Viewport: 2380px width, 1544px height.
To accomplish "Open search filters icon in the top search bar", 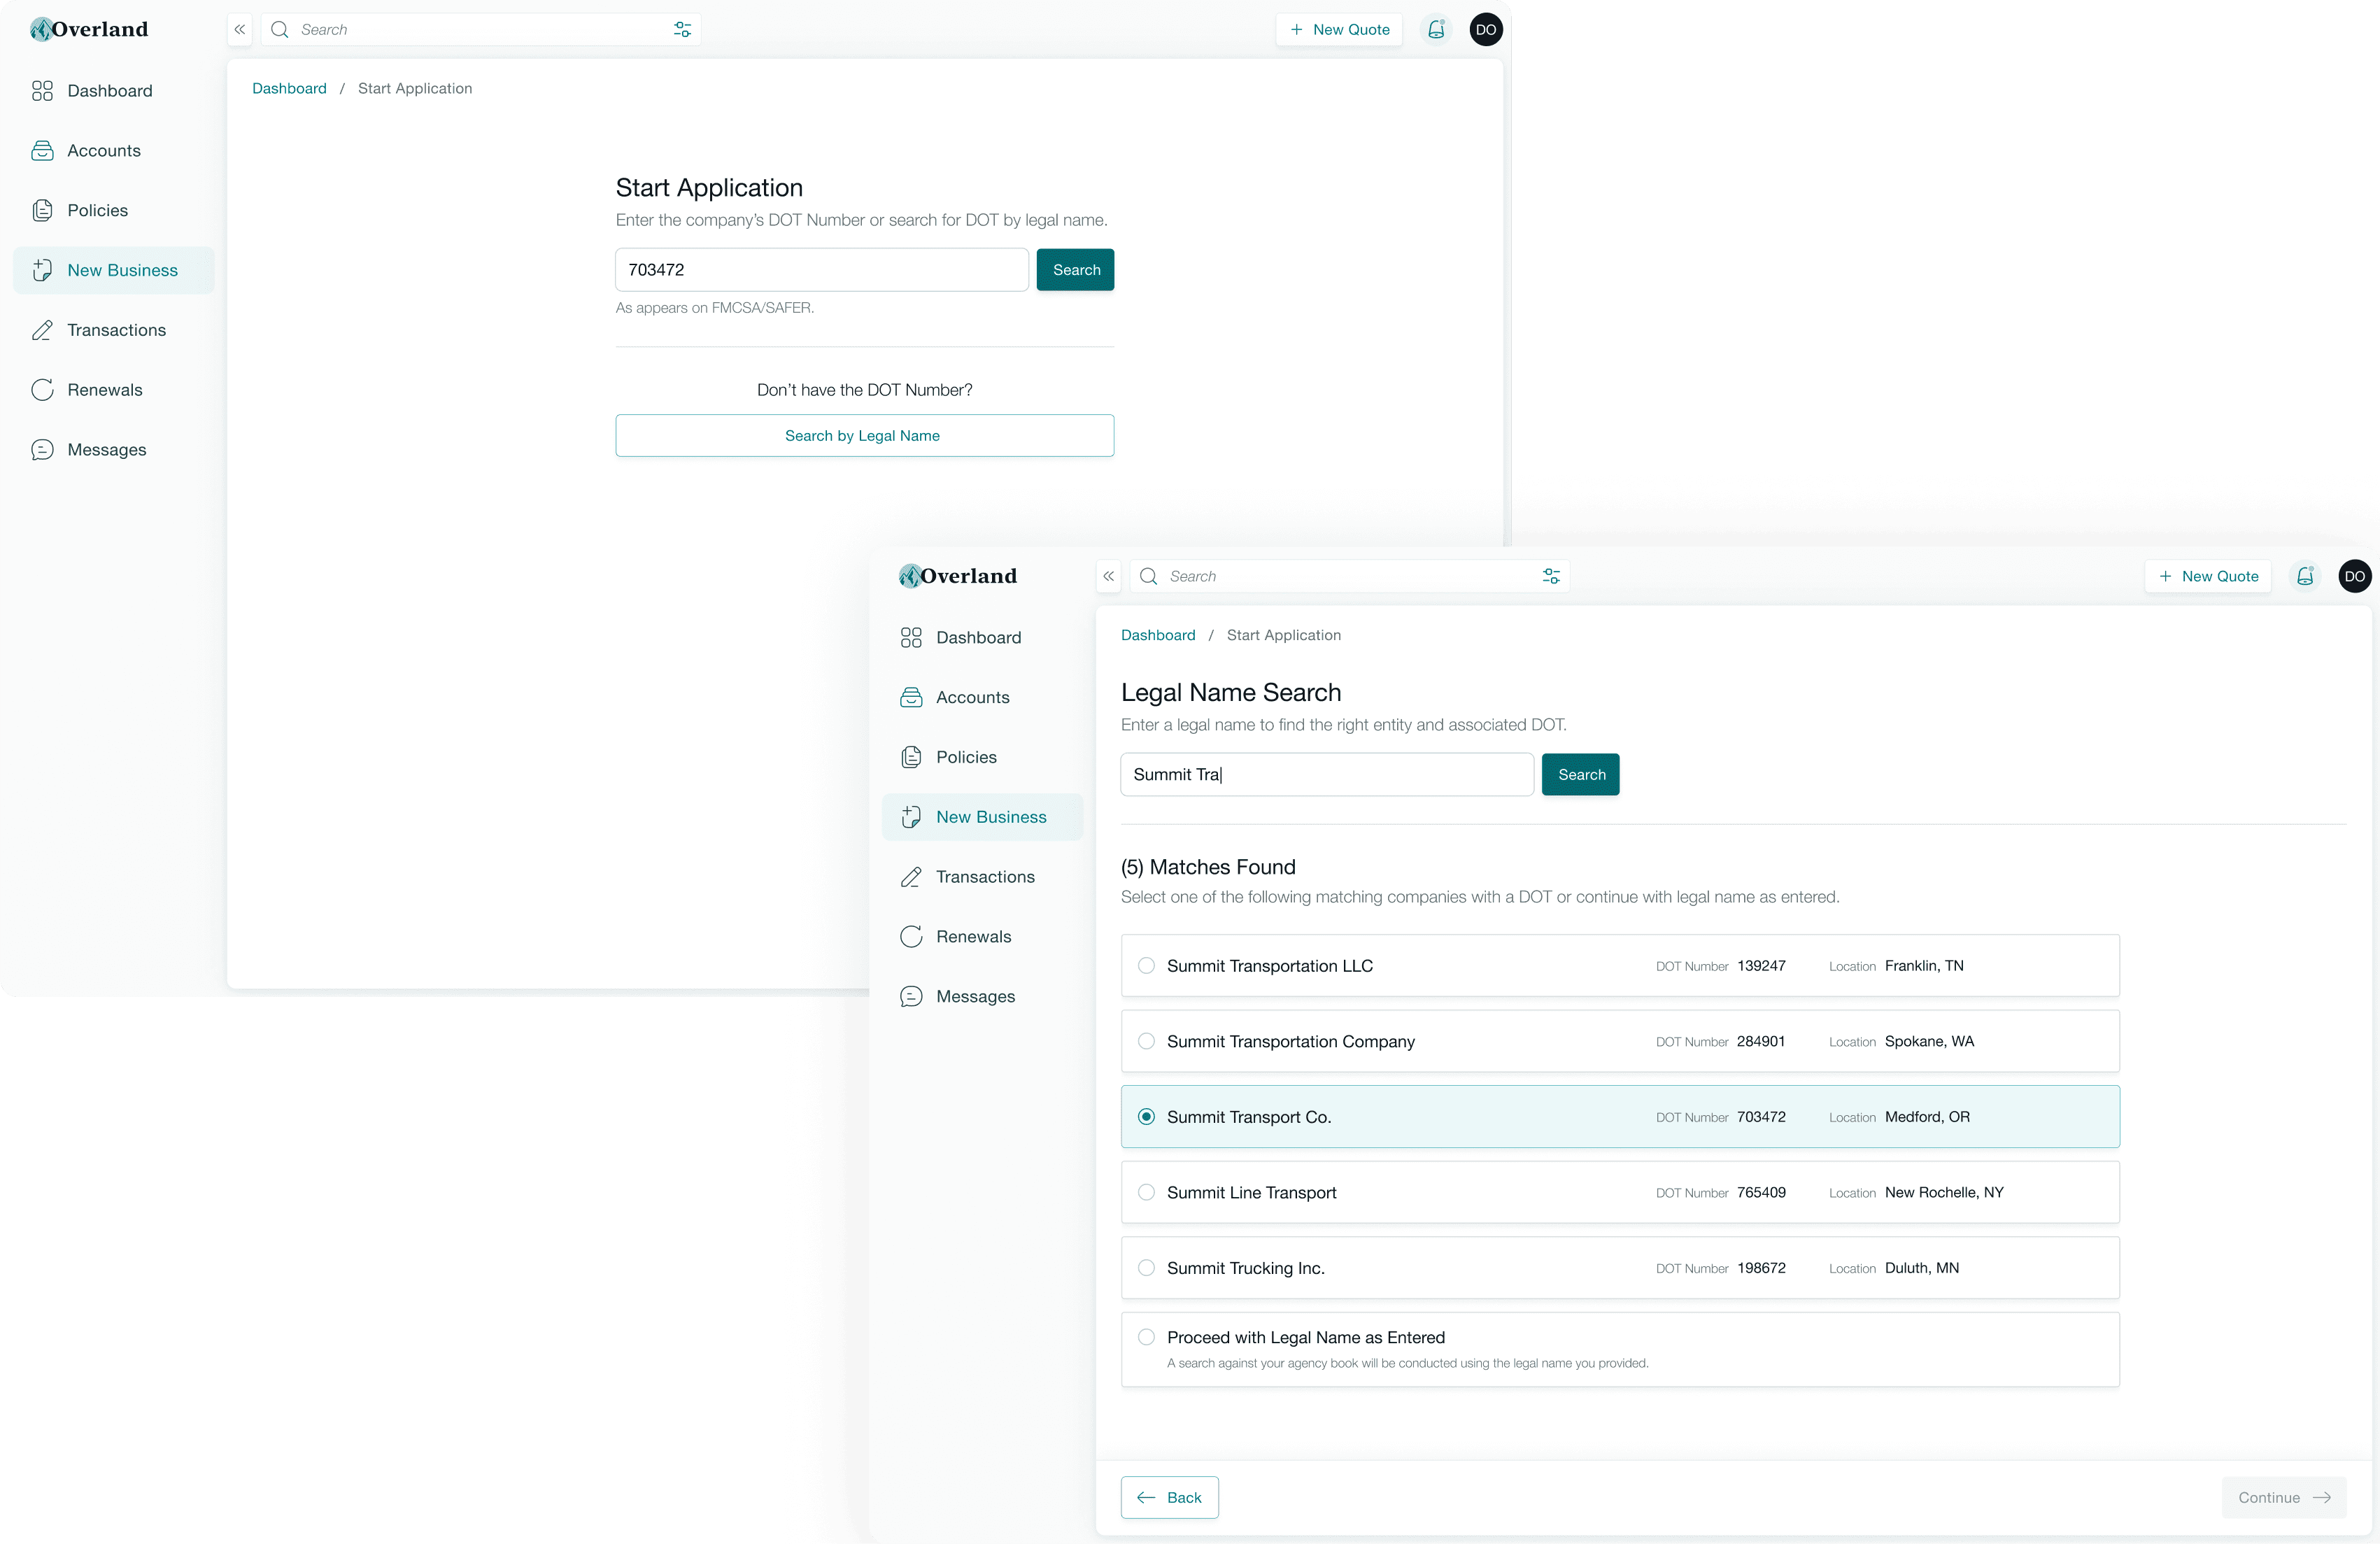I will [682, 30].
